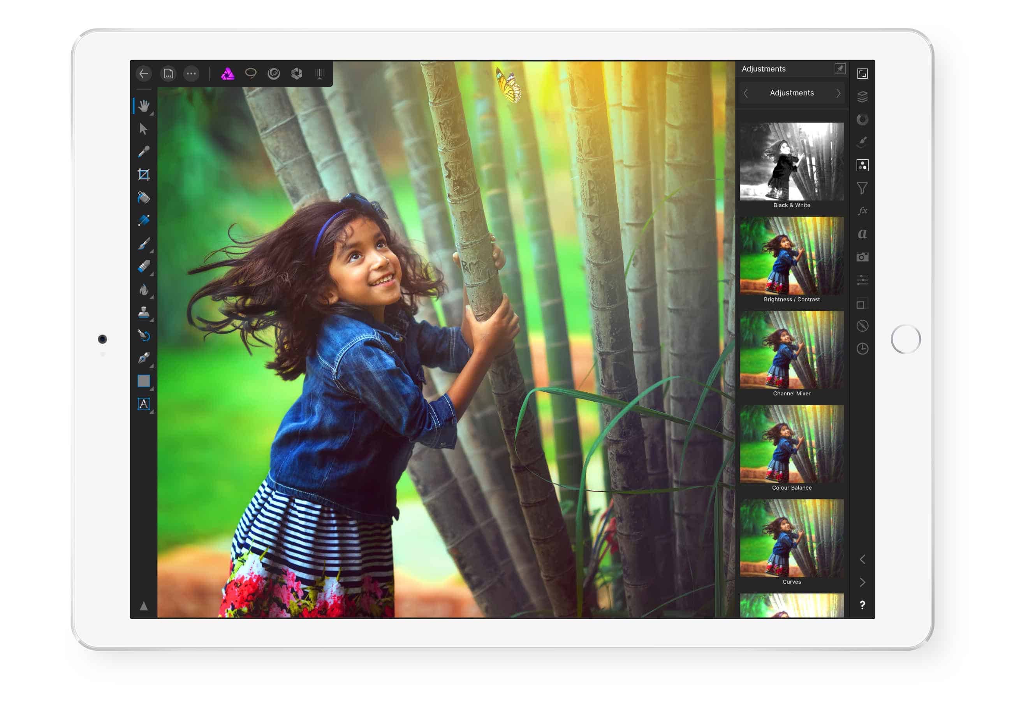Open the History clock panel

tap(862, 349)
